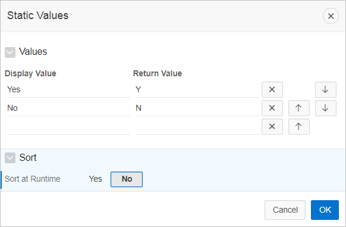Move the Yes row down
346x227 pixels.
[325, 89]
